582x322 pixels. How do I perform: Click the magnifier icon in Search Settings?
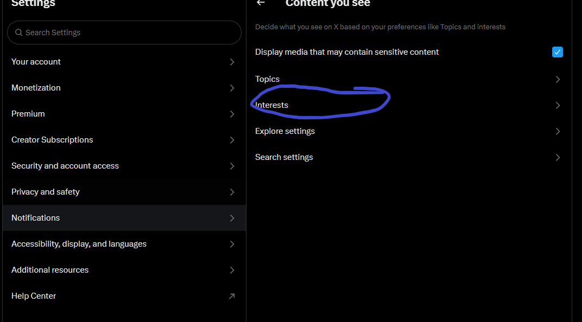tap(18, 33)
